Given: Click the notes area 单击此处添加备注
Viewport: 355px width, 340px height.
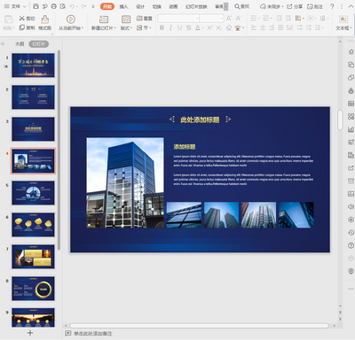Looking at the screenshot, I should point(92,334).
